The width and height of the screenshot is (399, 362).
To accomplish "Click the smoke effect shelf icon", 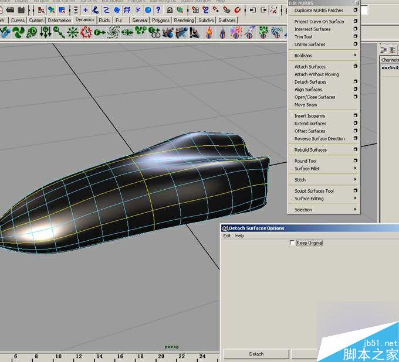I will click(x=222, y=33).
